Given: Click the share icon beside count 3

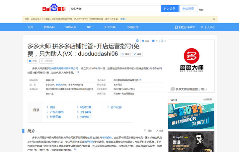Looking at the screenshot, I should [162, 41].
